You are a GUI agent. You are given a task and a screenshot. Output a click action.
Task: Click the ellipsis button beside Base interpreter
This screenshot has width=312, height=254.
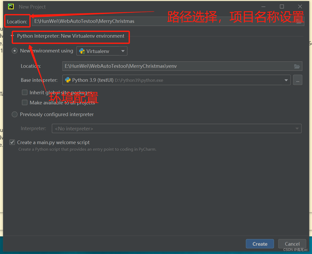[297, 80]
